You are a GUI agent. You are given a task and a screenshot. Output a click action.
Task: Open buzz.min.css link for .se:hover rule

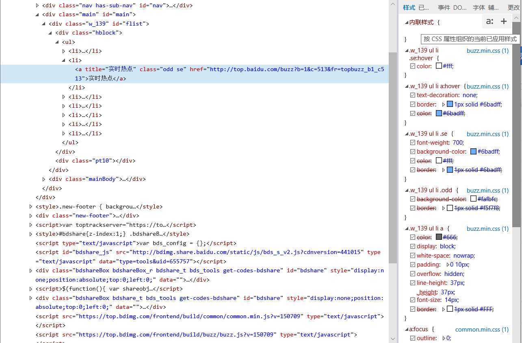tap(487, 51)
